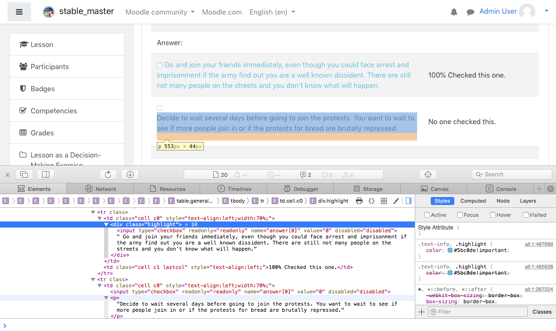Click the Admin User avatar picture
The width and height of the screenshot is (556, 331).
[x=527, y=12]
